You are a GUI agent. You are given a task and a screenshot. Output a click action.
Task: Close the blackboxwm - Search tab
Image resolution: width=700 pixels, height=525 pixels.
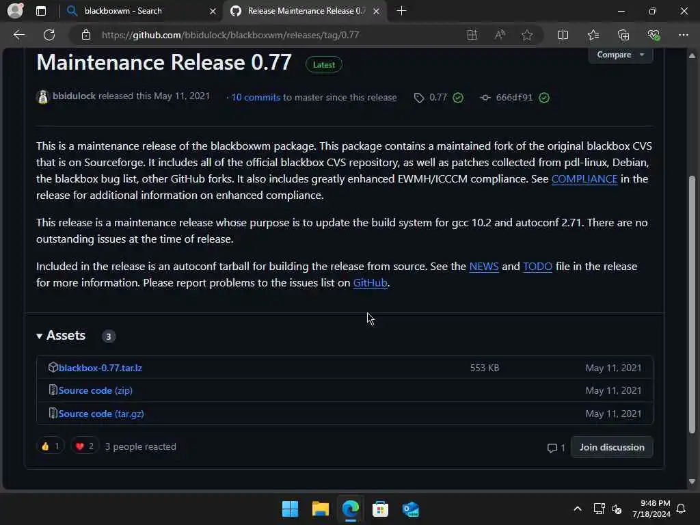tap(213, 11)
